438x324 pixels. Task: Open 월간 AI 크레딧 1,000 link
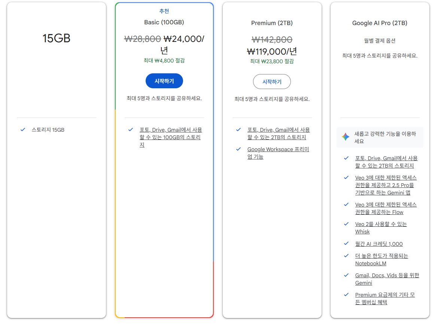(x=379, y=244)
